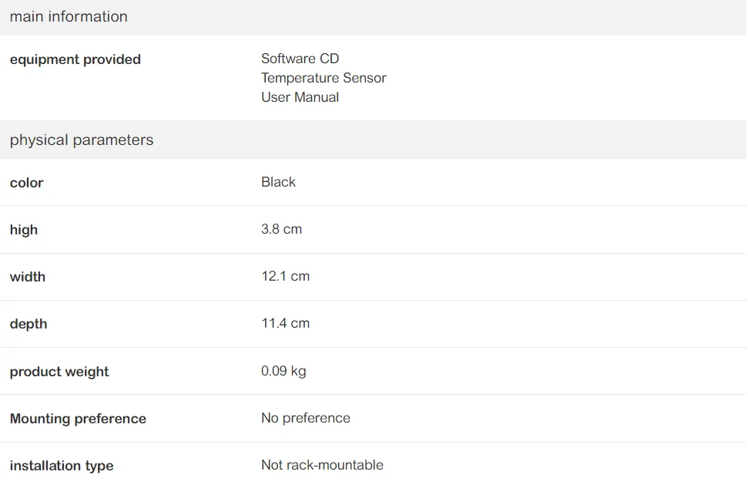Select the 3.8 cm height value
This screenshot has width=748, height=485.
[x=281, y=229]
